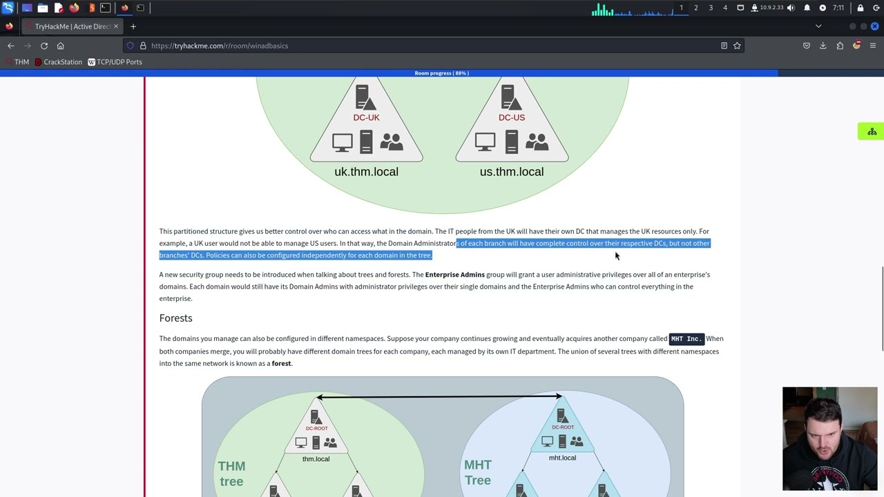Open a new browser tab
The image size is (884, 497).
(133, 26)
